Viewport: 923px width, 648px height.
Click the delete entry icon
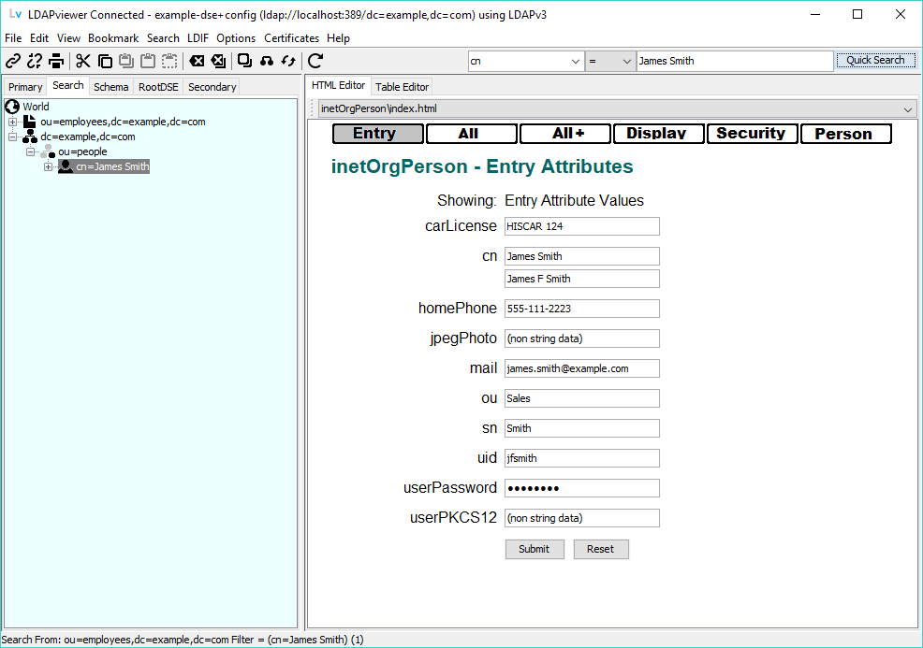(x=196, y=61)
